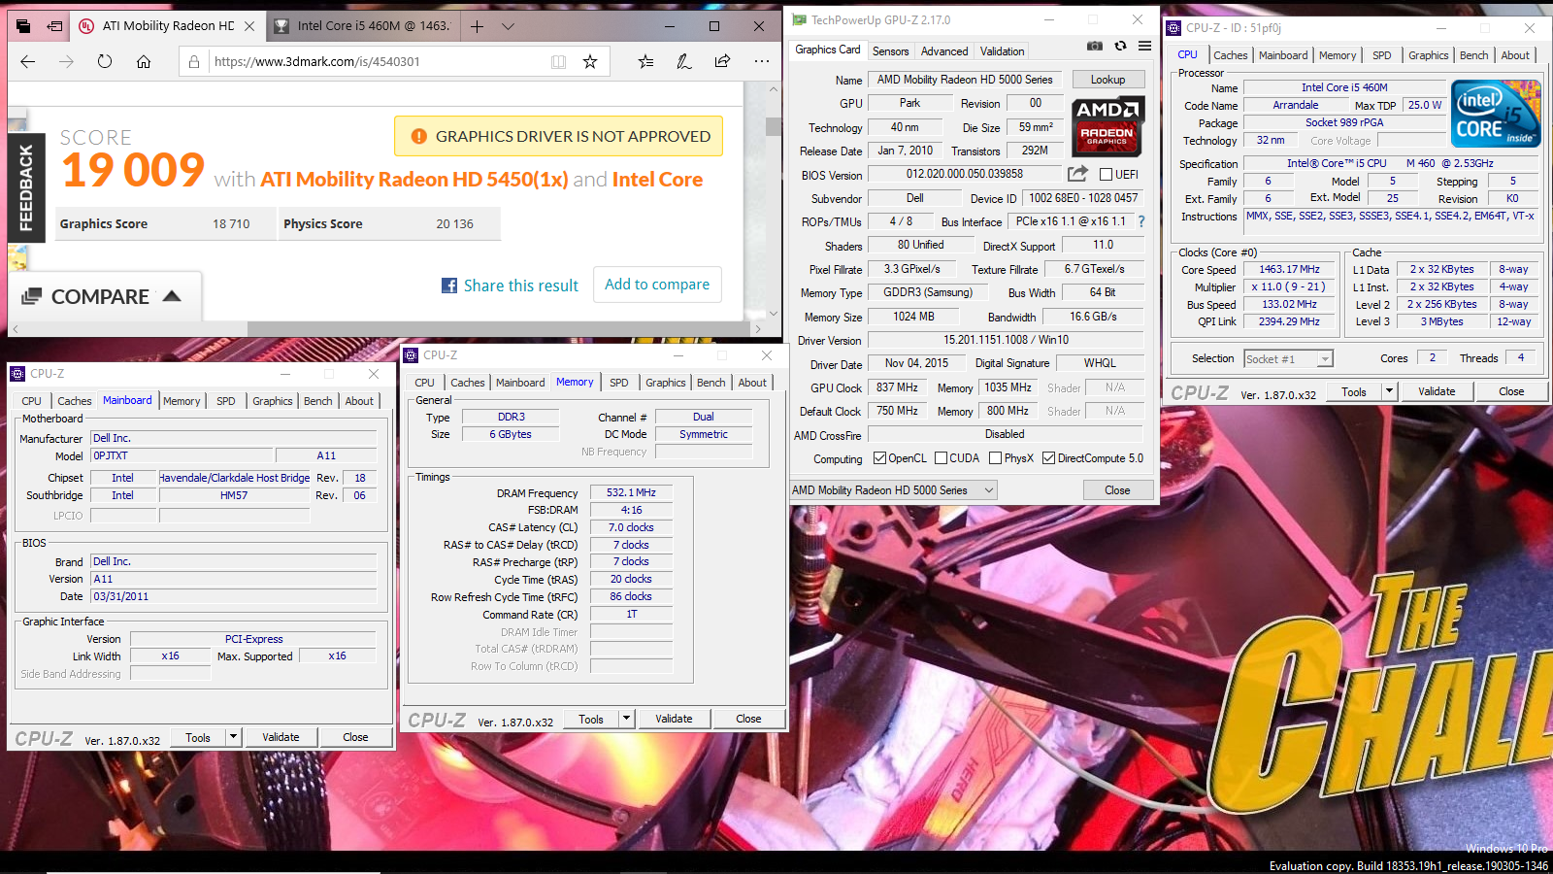1553x874 pixels.
Task: Open Bench tab in Mainboard CPU-Z window
Action: [x=318, y=401]
